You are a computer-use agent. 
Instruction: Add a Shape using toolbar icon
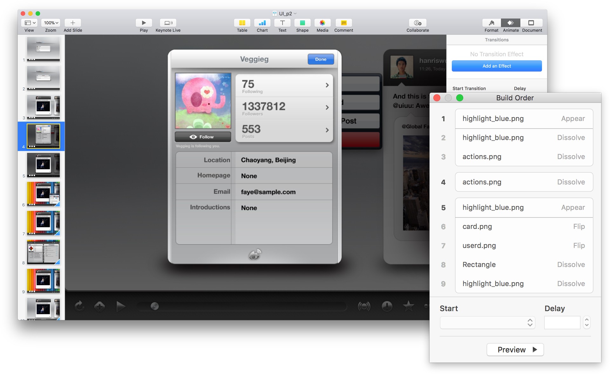click(302, 23)
